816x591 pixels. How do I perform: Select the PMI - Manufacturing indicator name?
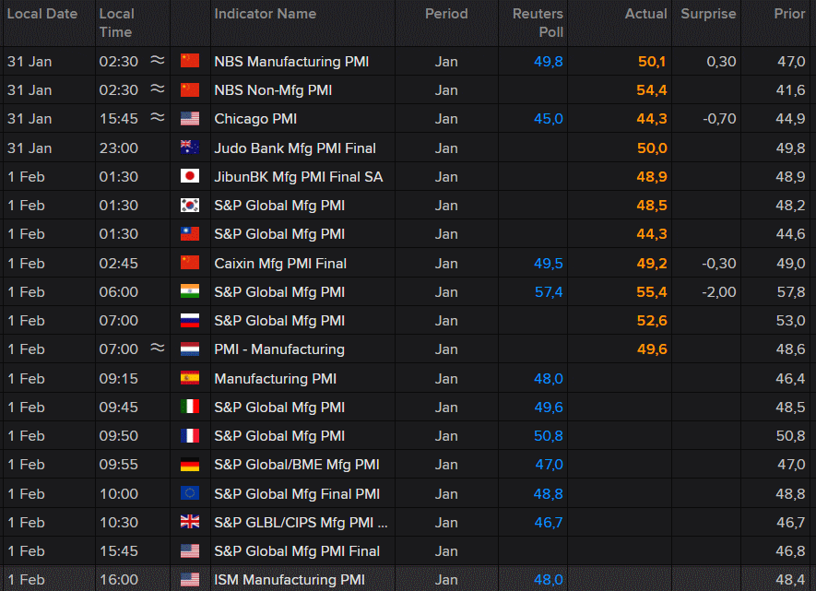(279, 349)
